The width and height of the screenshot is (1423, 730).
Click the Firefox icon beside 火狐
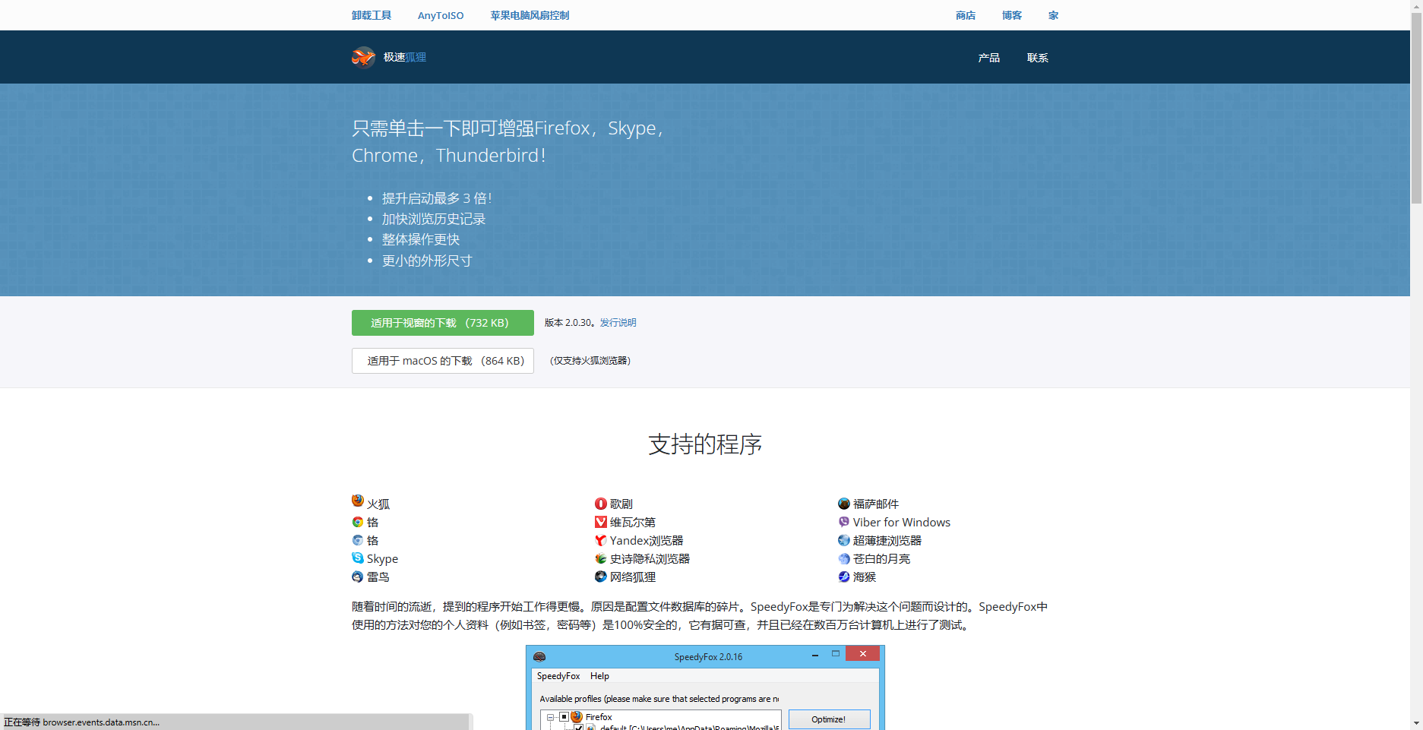(x=358, y=501)
